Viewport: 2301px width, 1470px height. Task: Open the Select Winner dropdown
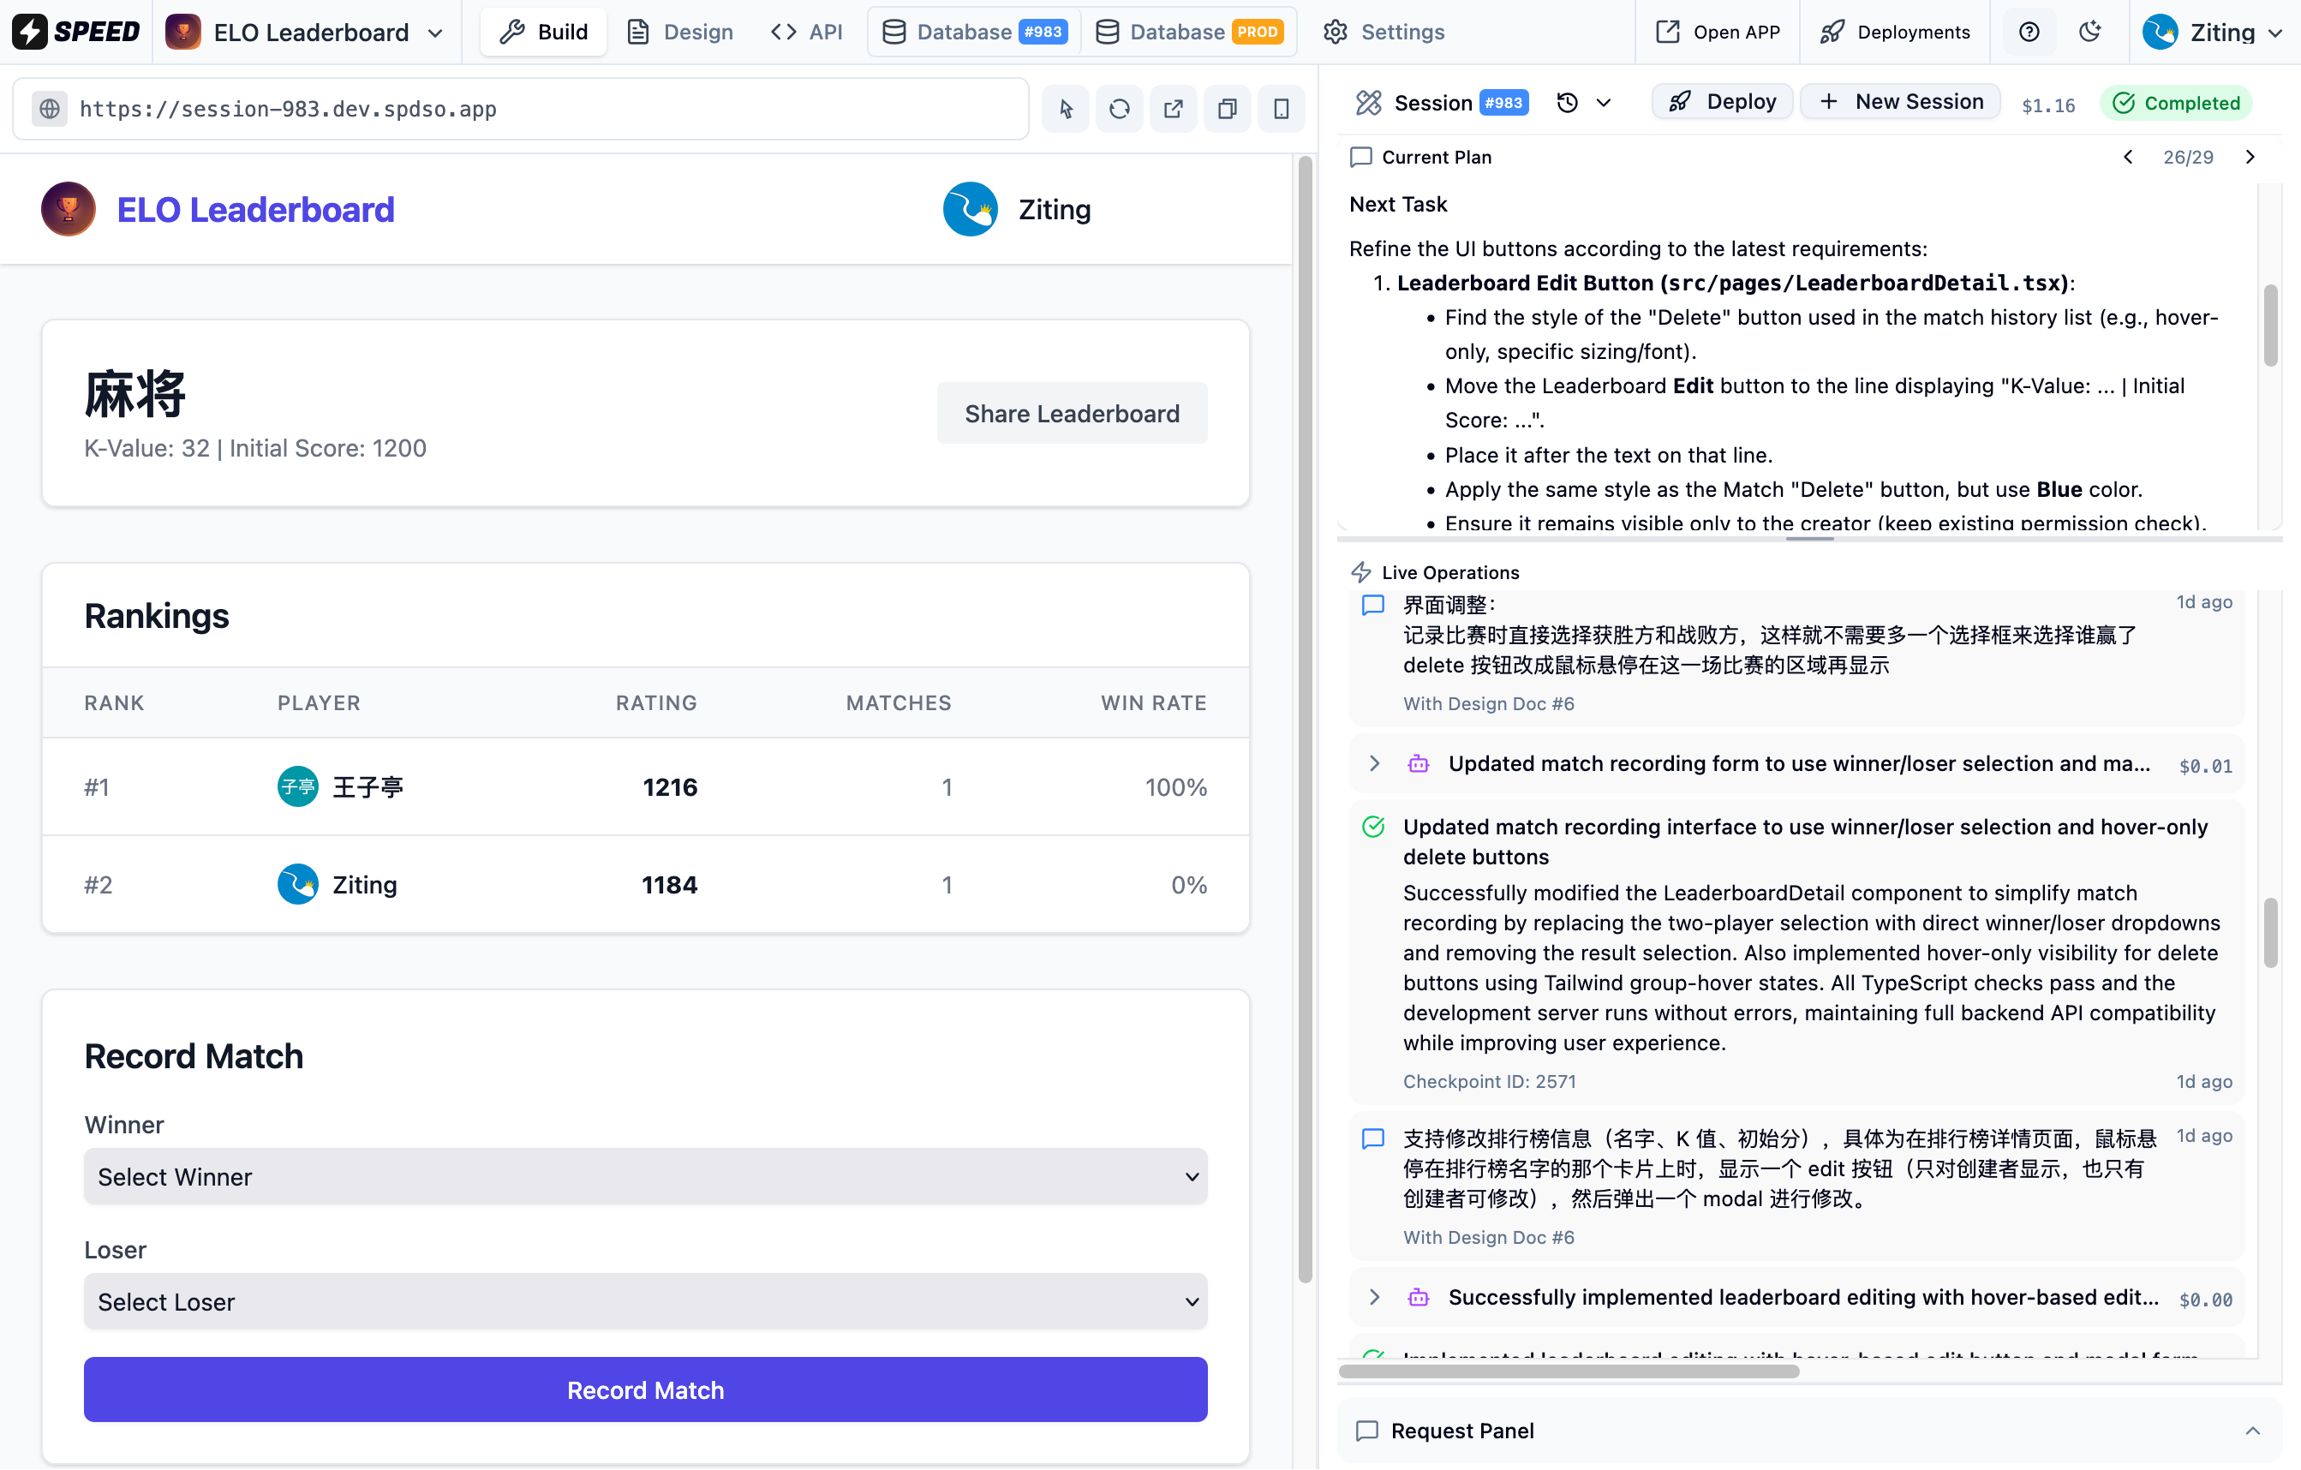click(645, 1176)
